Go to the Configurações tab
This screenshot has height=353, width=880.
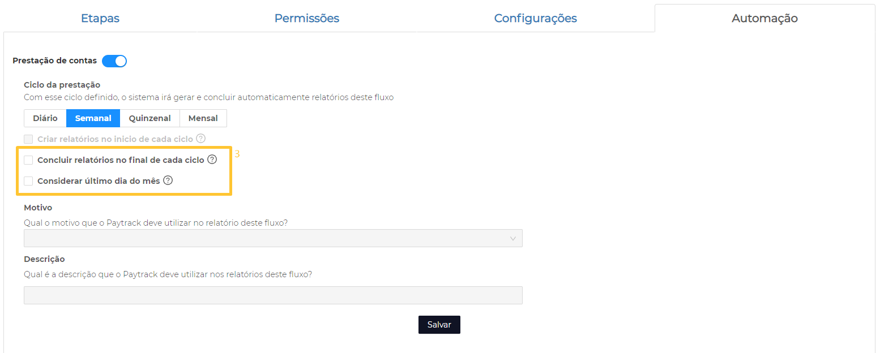tap(535, 18)
